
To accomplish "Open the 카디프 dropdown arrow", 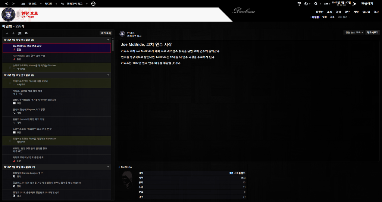I will (x=57, y=4).
